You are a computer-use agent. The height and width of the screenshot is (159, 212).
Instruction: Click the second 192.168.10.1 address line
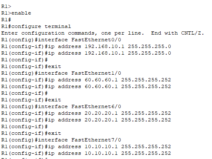coord(86,53)
